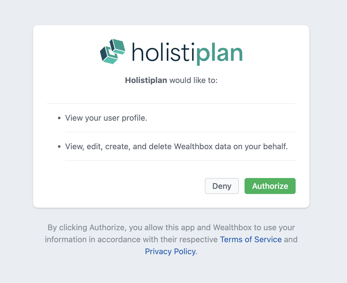Open the Terms of Service link
Viewport: 347px width, 283px height.
pos(251,239)
